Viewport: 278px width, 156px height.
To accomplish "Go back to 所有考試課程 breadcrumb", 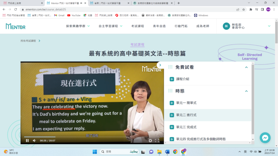I will [28, 41].
